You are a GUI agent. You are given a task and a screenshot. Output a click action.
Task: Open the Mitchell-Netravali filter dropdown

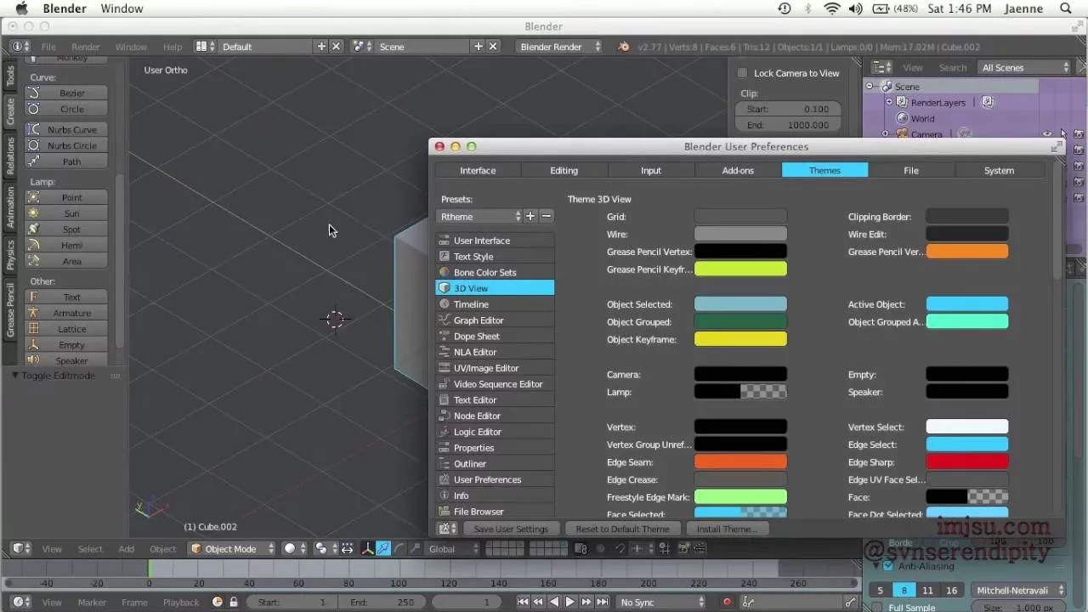coord(1020,590)
